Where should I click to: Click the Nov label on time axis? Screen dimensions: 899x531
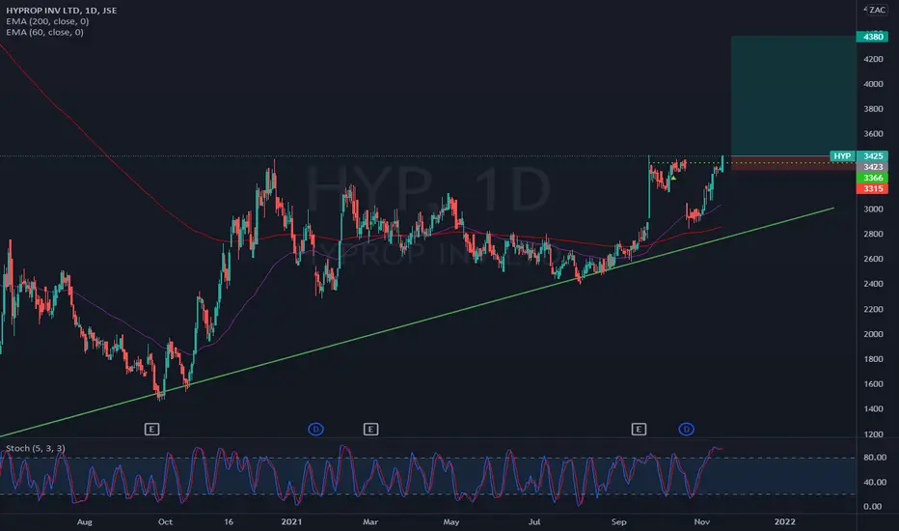tap(702, 521)
